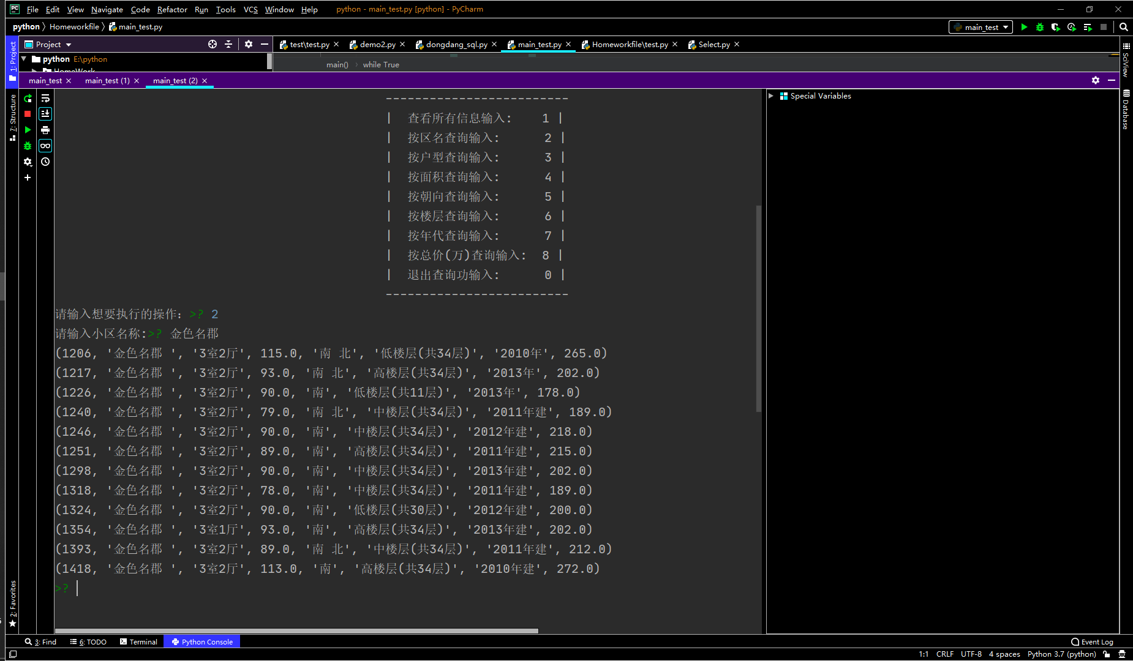1133x661 pixels.
Task: Hide the Project panel with minus icon
Action: pos(265,44)
